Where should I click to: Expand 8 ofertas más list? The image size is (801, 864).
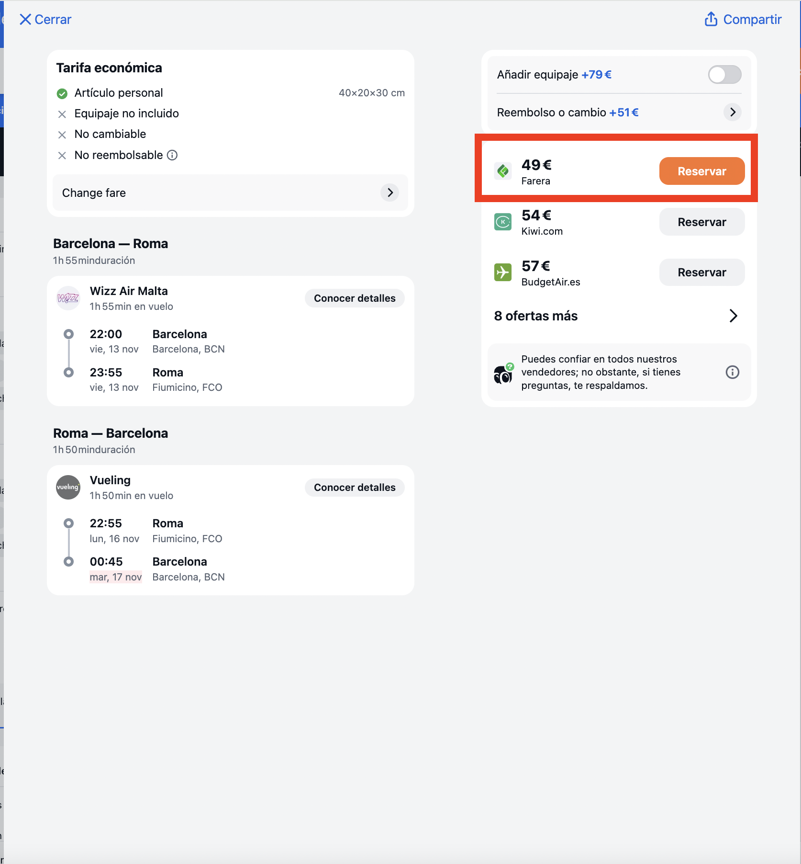click(616, 316)
